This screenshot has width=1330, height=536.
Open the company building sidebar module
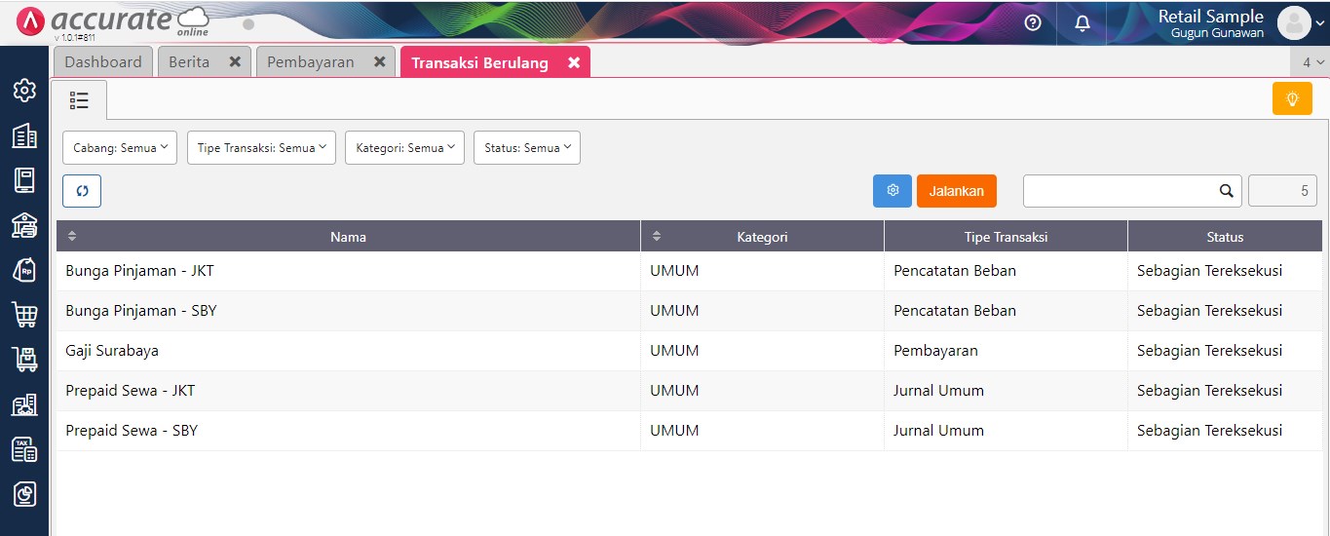click(24, 136)
